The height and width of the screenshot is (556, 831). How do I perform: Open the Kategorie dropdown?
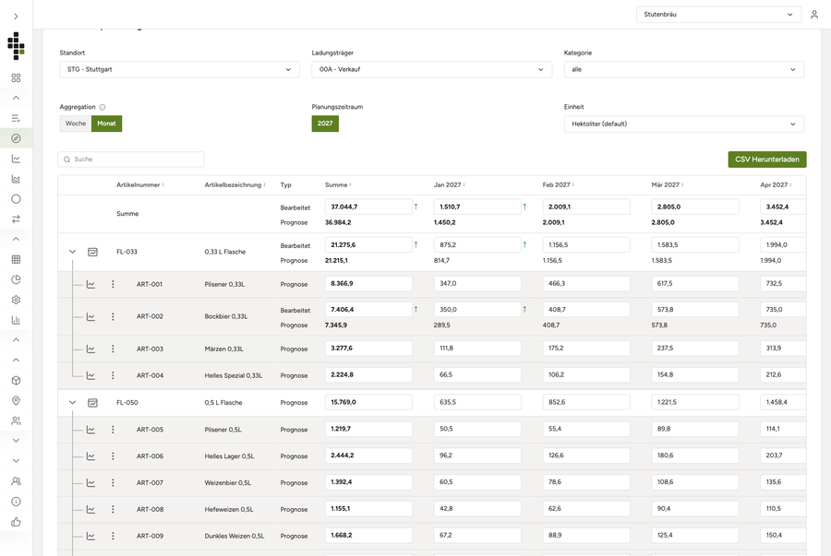pos(683,69)
